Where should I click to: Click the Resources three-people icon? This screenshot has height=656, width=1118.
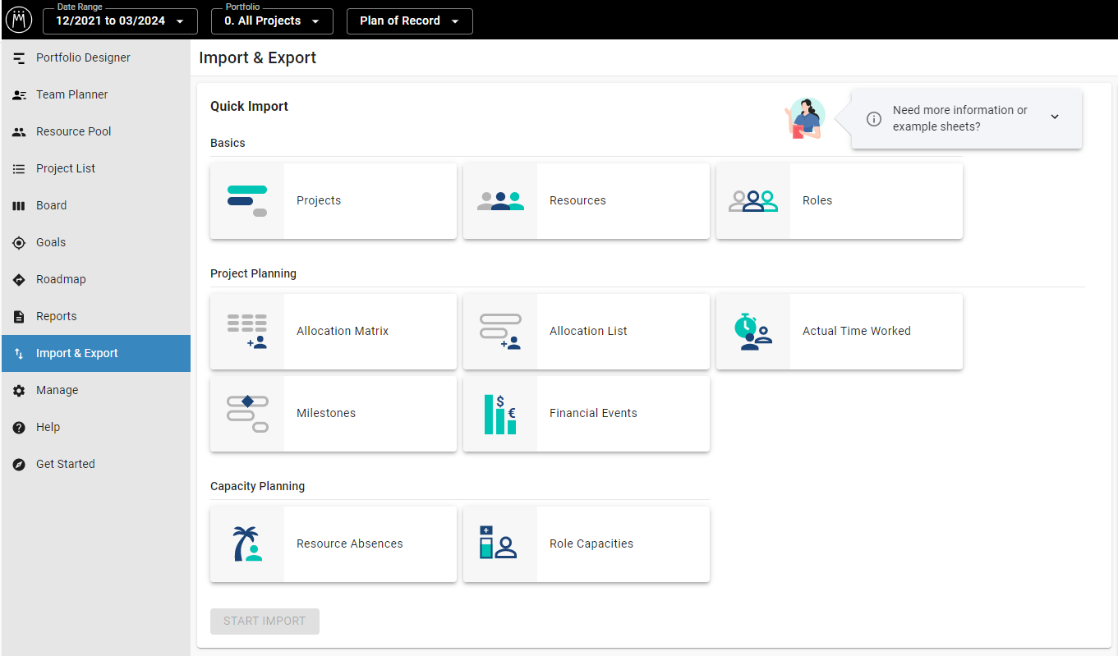[500, 201]
